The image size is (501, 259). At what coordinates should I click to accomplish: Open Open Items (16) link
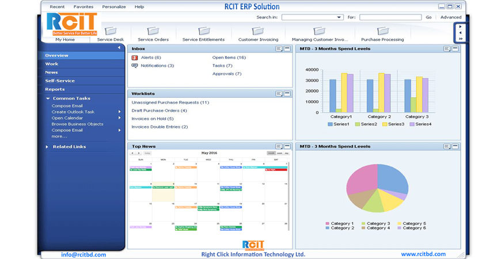[229, 58]
